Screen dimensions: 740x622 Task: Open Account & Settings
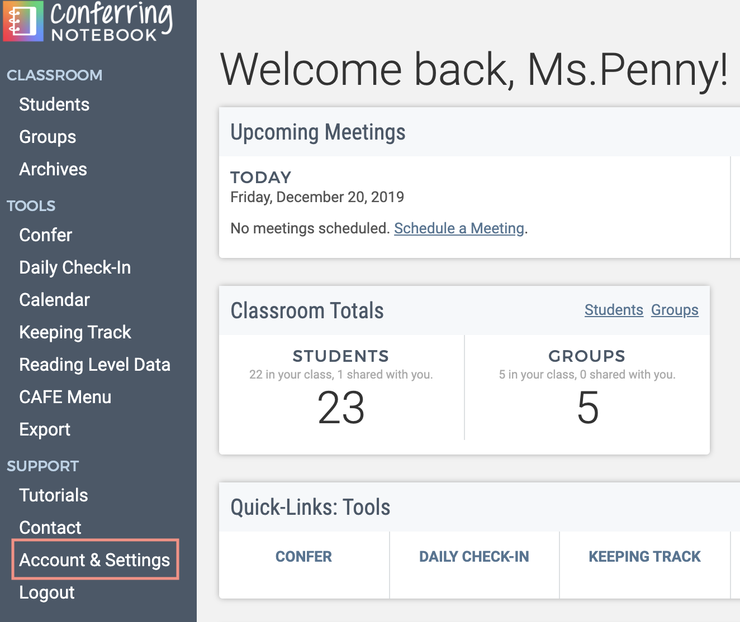94,560
